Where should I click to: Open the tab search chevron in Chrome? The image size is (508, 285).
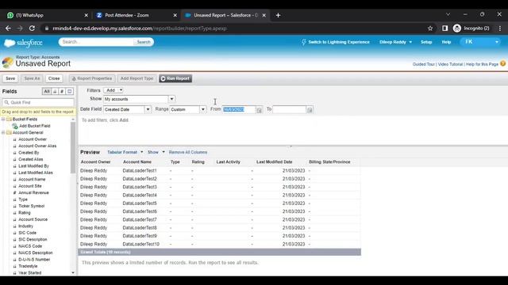(x=448, y=14)
